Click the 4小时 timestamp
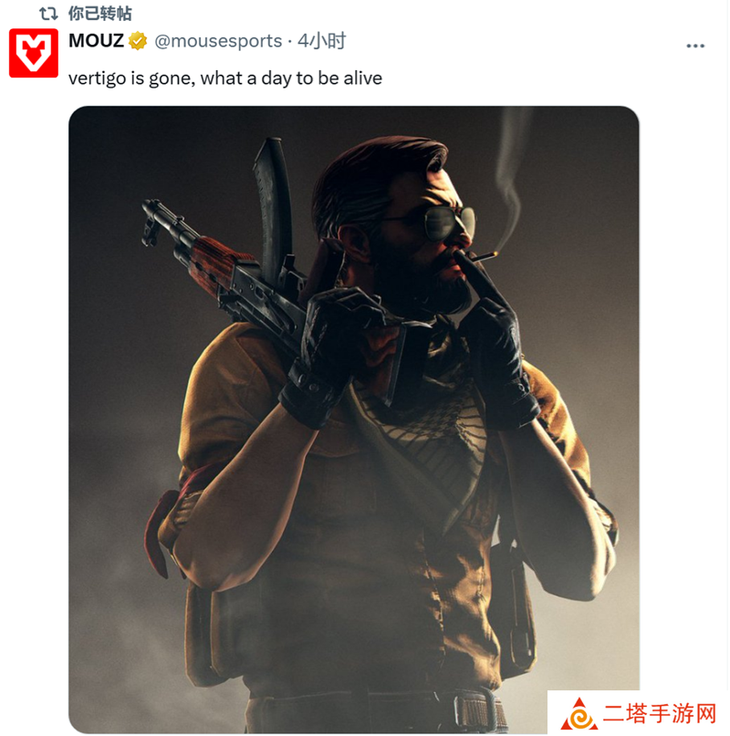This screenshot has width=730, height=736. (x=322, y=41)
